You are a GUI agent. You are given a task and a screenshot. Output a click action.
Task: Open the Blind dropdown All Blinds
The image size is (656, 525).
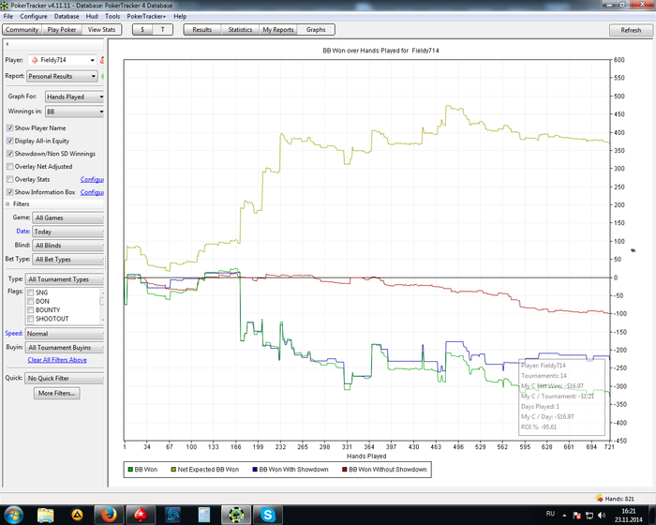click(67, 246)
